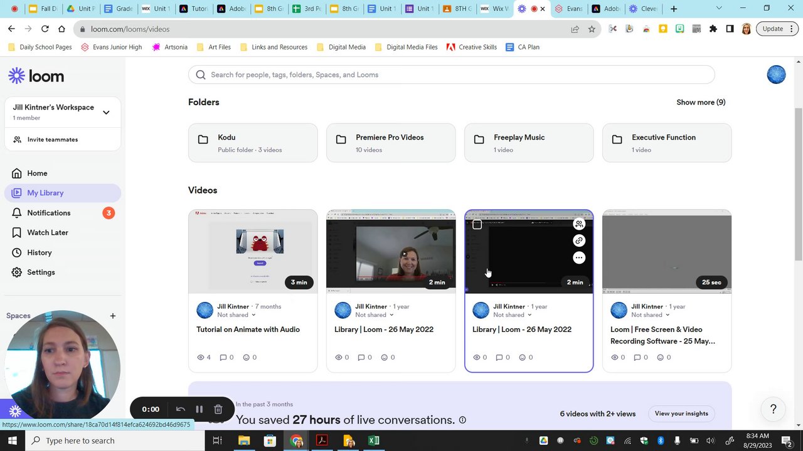Tick the selection checkbox on hovered video
The height and width of the screenshot is (451, 803).
click(477, 224)
